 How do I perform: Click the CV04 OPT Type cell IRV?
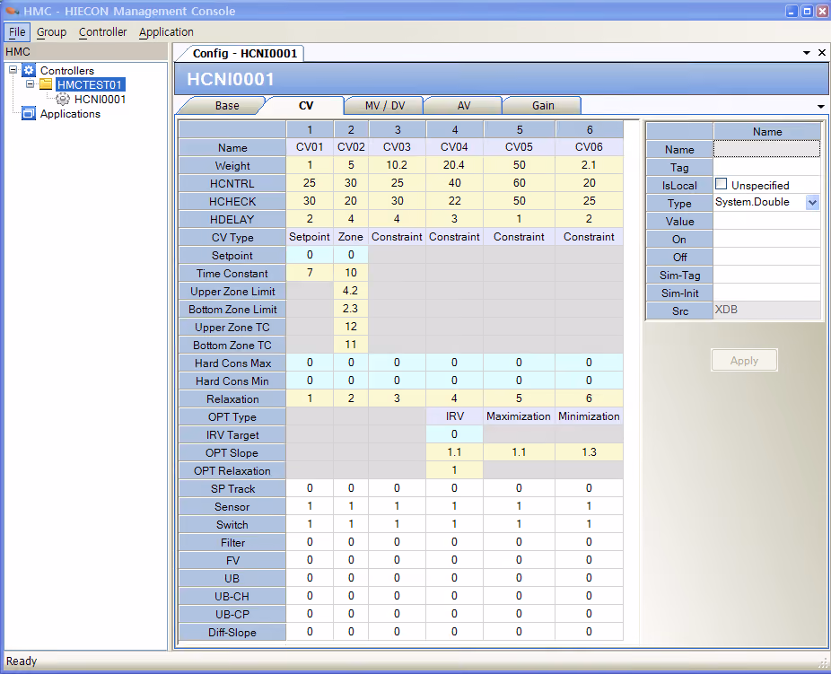coord(454,416)
